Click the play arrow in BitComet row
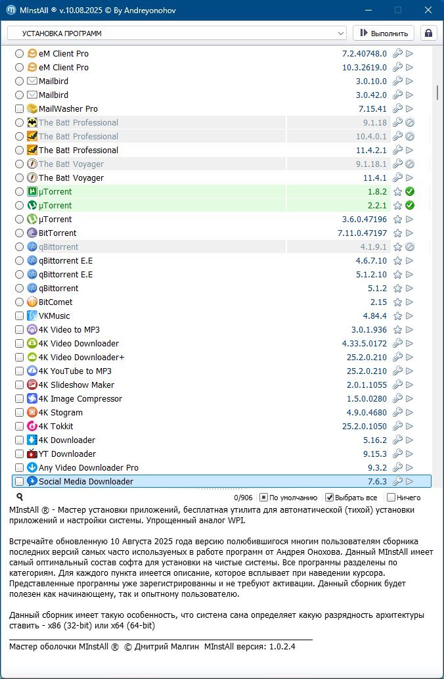The height and width of the screenshot is (679, 444). [410, 302]
